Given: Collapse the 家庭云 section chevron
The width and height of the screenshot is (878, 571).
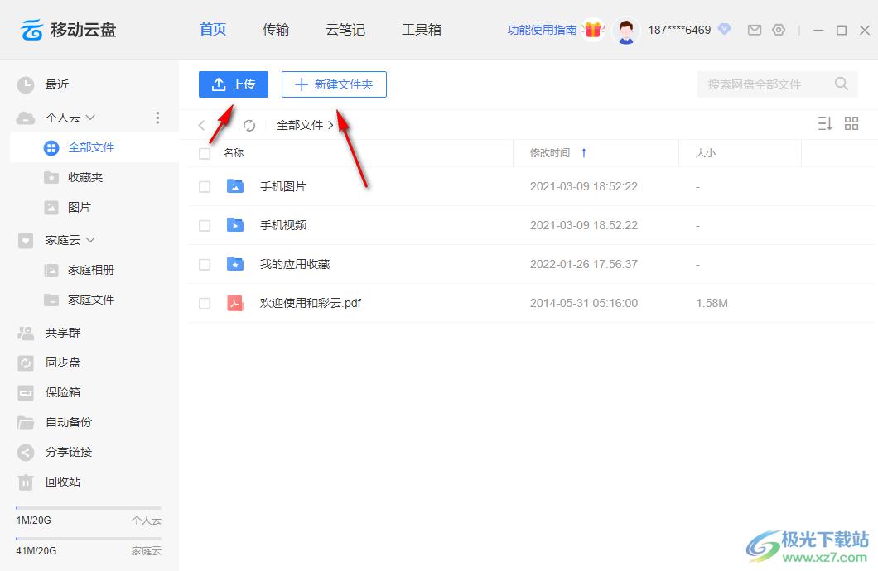Looking at the screenshot, I should pos(91,240).
